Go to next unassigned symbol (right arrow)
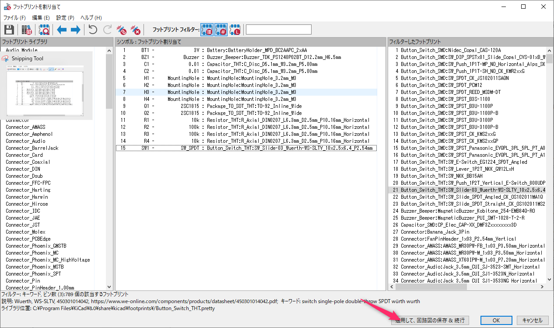The width and height of the screenshot is (554, 328). pos(75,30)
